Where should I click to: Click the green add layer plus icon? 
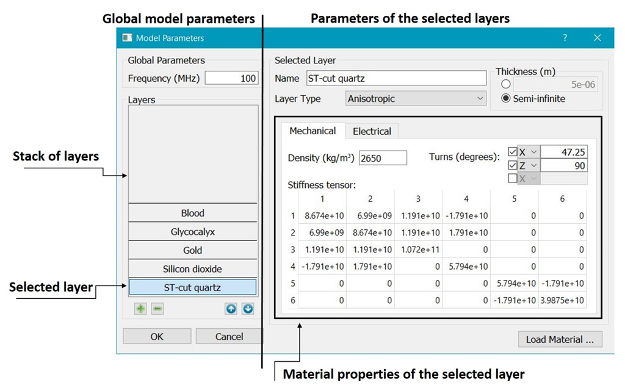click(x=140, y=309)
